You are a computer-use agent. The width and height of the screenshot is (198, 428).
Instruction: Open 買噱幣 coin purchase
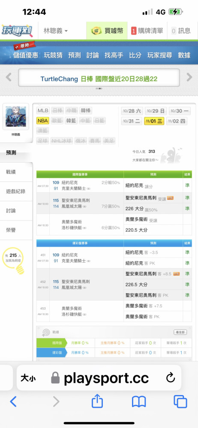coord(107,31)
